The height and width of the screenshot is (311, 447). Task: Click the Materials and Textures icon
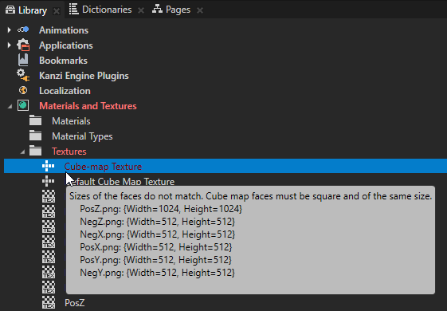tap(23, 105)
